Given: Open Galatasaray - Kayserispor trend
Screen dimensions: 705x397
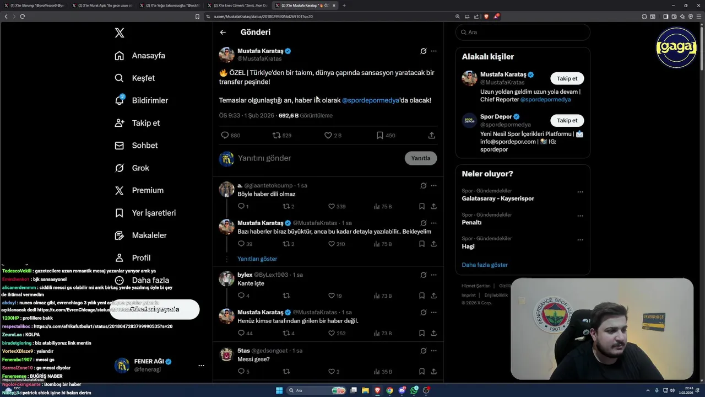Looking at the screenshot, I should click(498, 198).
